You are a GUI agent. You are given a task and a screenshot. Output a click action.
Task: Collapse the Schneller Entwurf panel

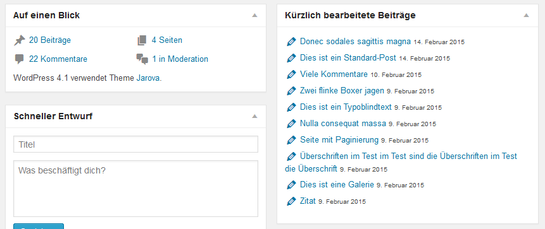(x=254, y=116)
